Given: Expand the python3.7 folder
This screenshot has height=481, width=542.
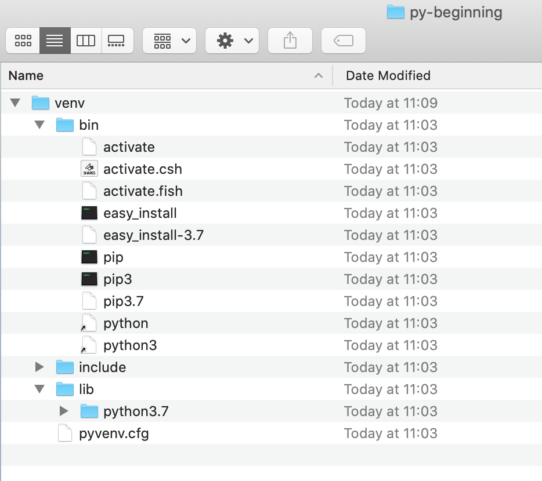Looking at the screenshot, I should [64, 411].
